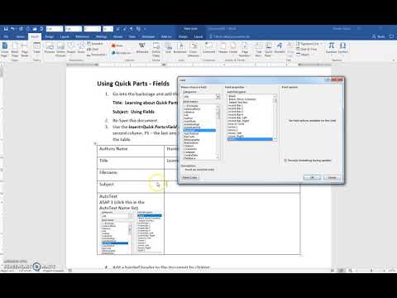
Task: Open the Store add-ins button
Action: coord(117,46)
